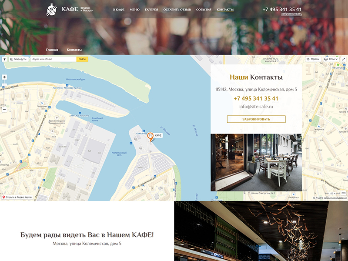
Task: Toggle Пробки traffic layer on map
Action: click(x=313, y=59)
